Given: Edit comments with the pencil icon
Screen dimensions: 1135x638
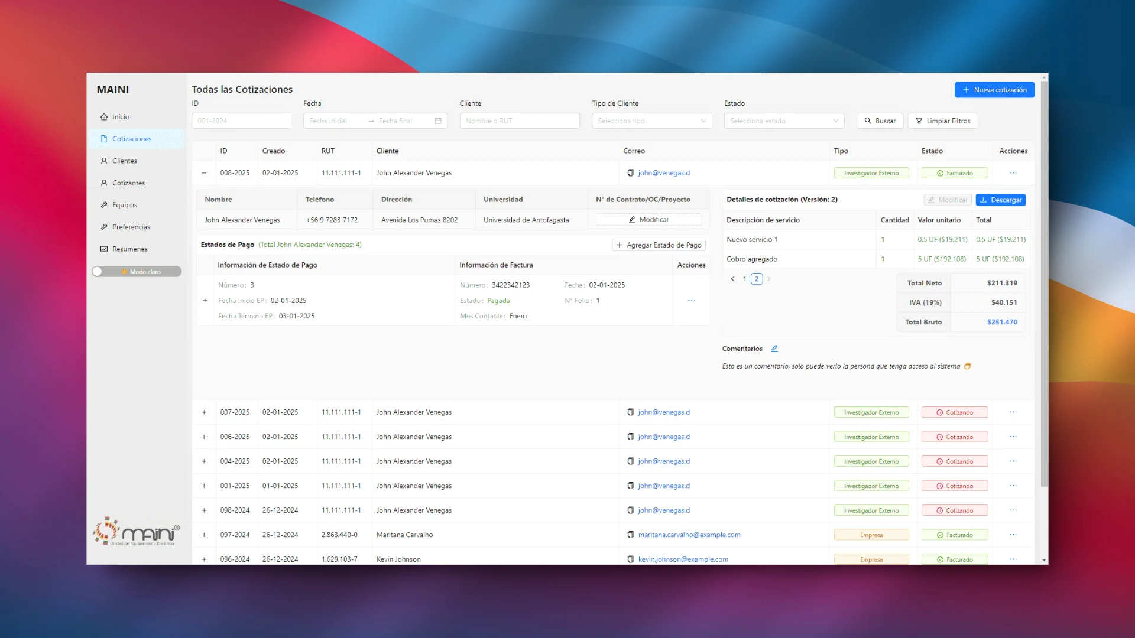Looking at the screenshot, I should (774, 349).
